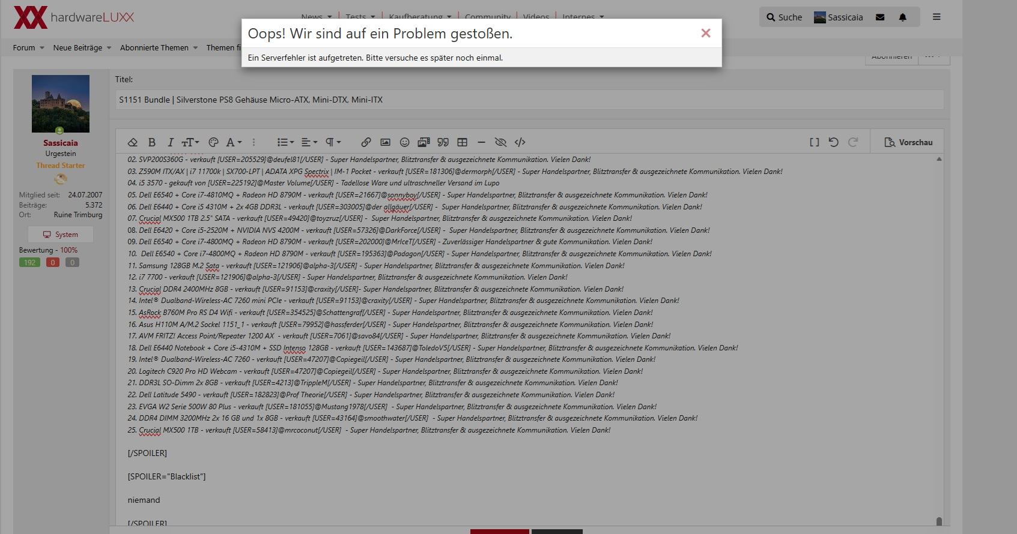Open the font family dropdown
Viewport: 1017px width, 534px height.
(234, 142)
